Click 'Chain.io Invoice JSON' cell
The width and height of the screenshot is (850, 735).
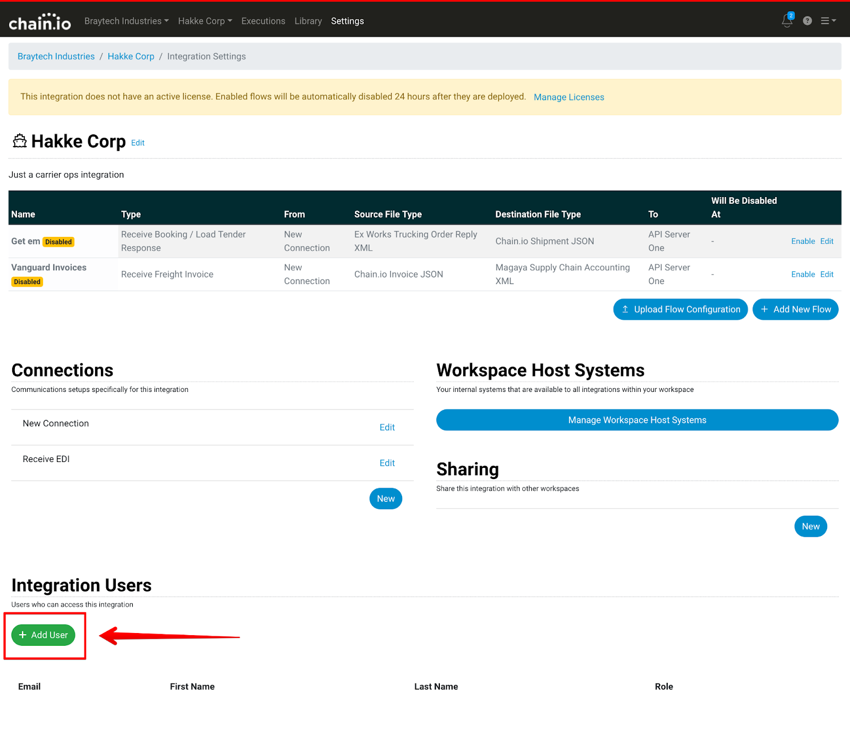click(398, 274)
